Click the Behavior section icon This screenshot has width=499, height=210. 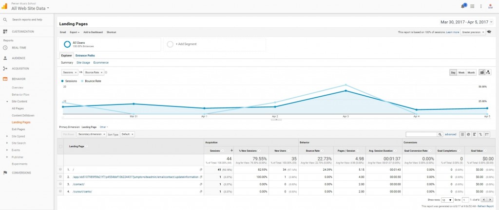(x=5, y=79)
